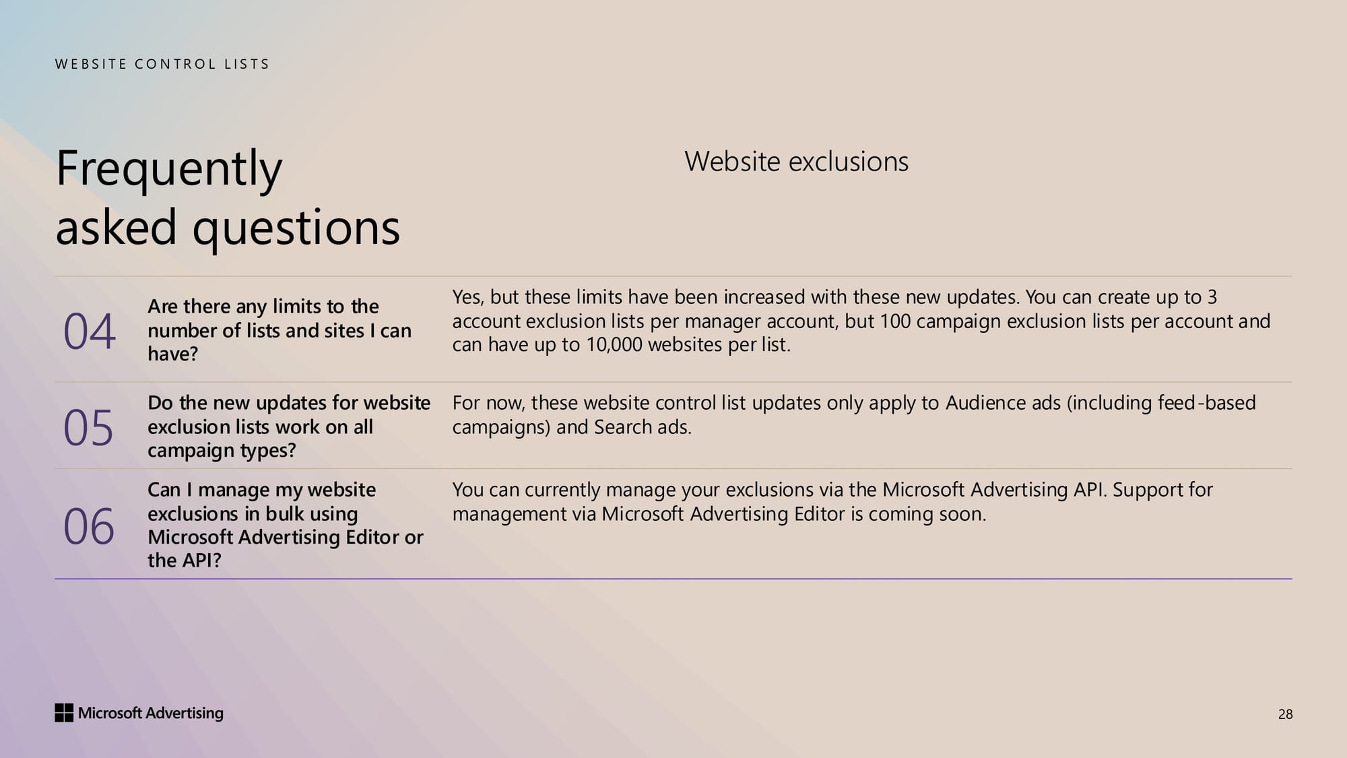Click the '10,000 websites per list' phrase
Screen dimensions: 1347x758
coord(687,345)
